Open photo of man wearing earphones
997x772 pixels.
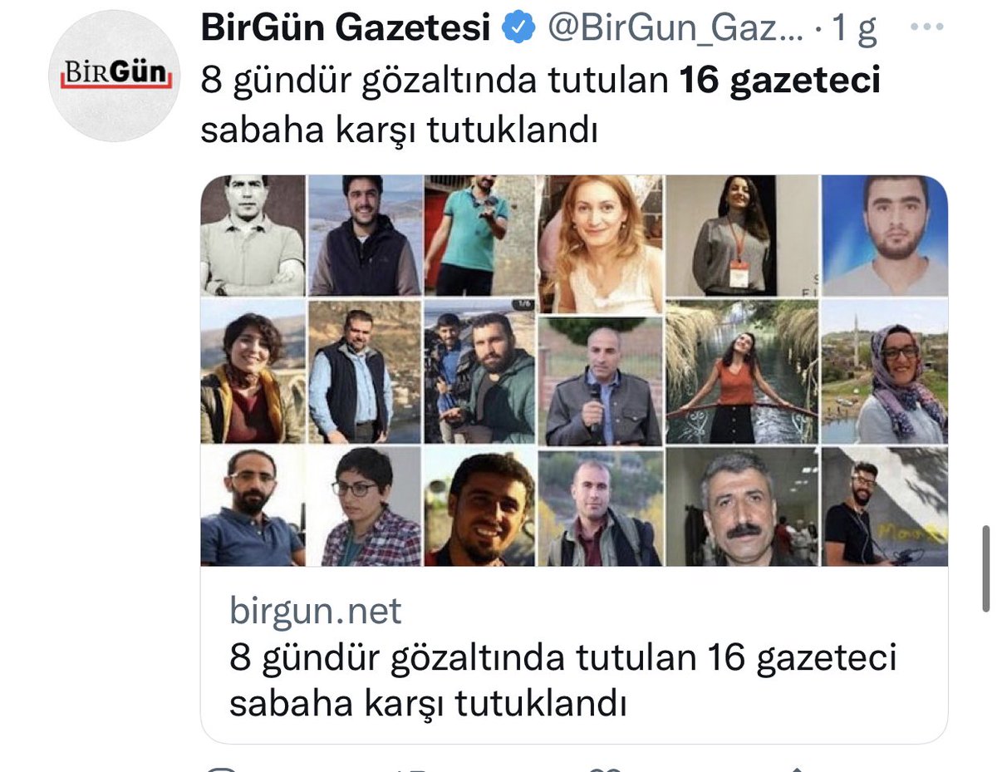click(885, 507)
